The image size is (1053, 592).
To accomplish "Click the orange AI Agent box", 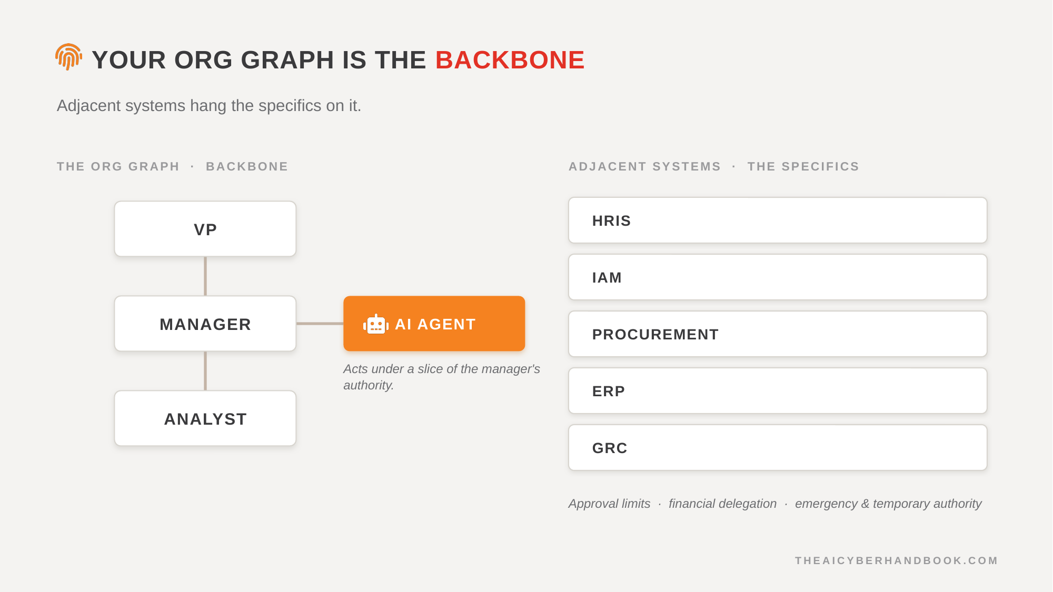I will tap(434, 324).
